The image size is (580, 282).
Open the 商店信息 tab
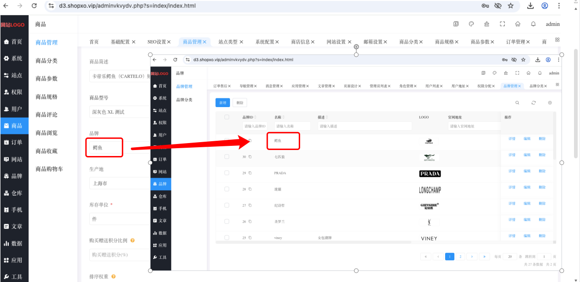[300, 42]
